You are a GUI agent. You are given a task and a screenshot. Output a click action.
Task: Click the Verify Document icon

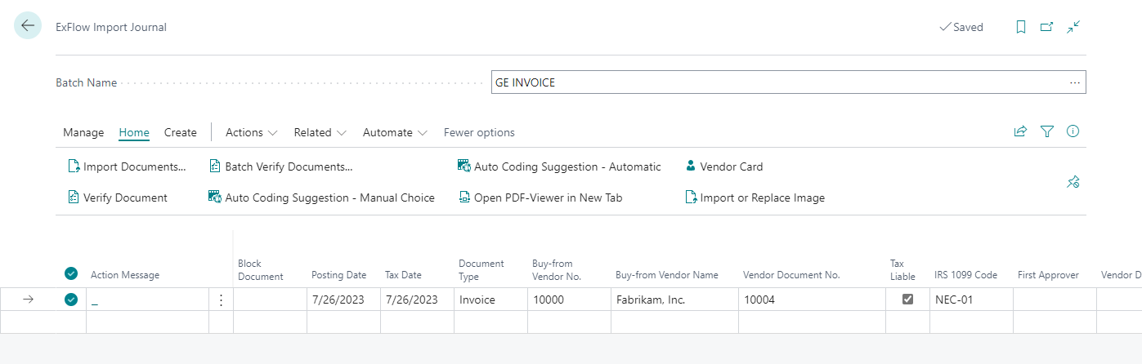point(74,198)
